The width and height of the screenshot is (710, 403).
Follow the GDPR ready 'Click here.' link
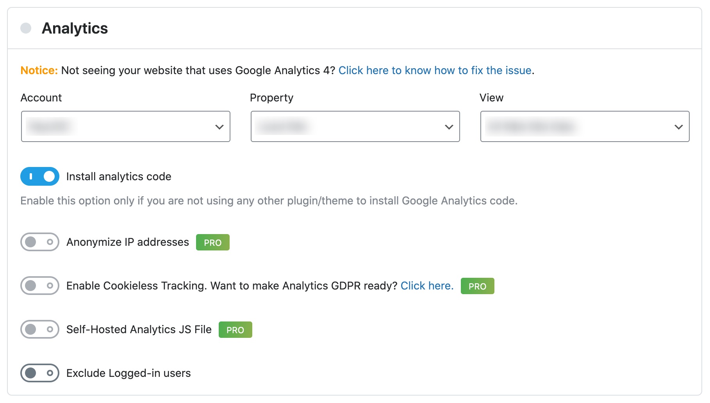pyautogui.click(x=427, y=286)
